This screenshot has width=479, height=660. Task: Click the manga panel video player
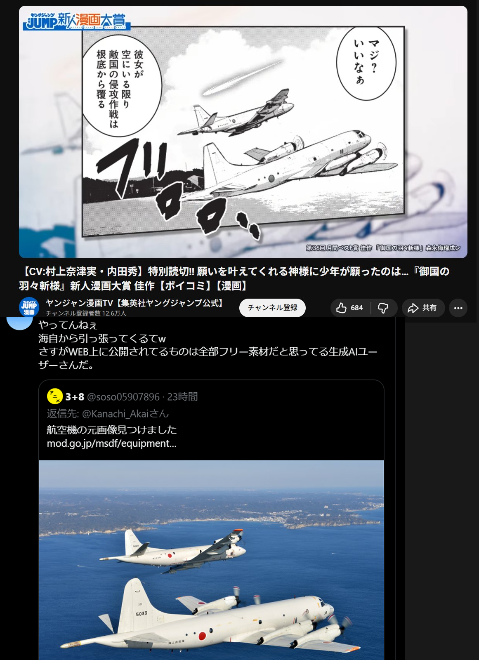pyautogui.click(x=243, y=132)
